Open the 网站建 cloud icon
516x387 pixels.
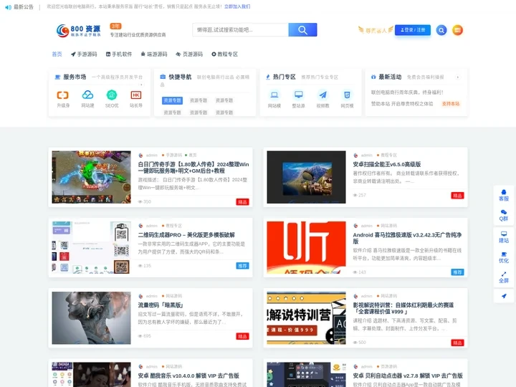[87, 95]
